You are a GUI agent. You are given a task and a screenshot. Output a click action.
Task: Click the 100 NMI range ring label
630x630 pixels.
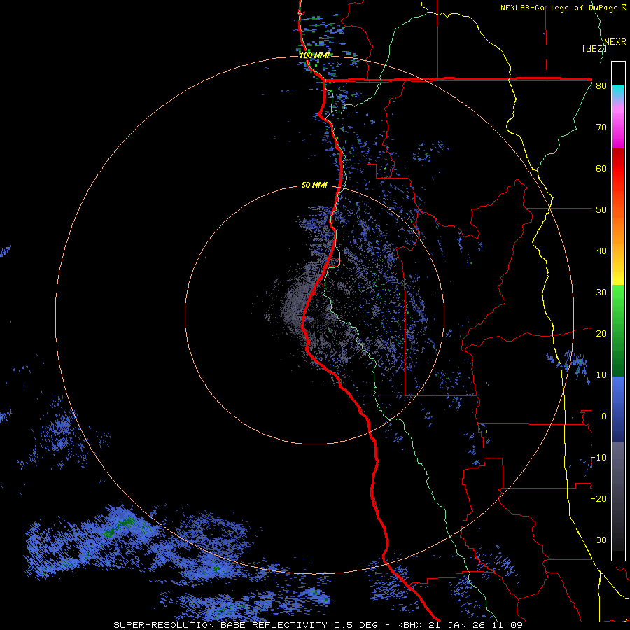(x=314, y=55)
